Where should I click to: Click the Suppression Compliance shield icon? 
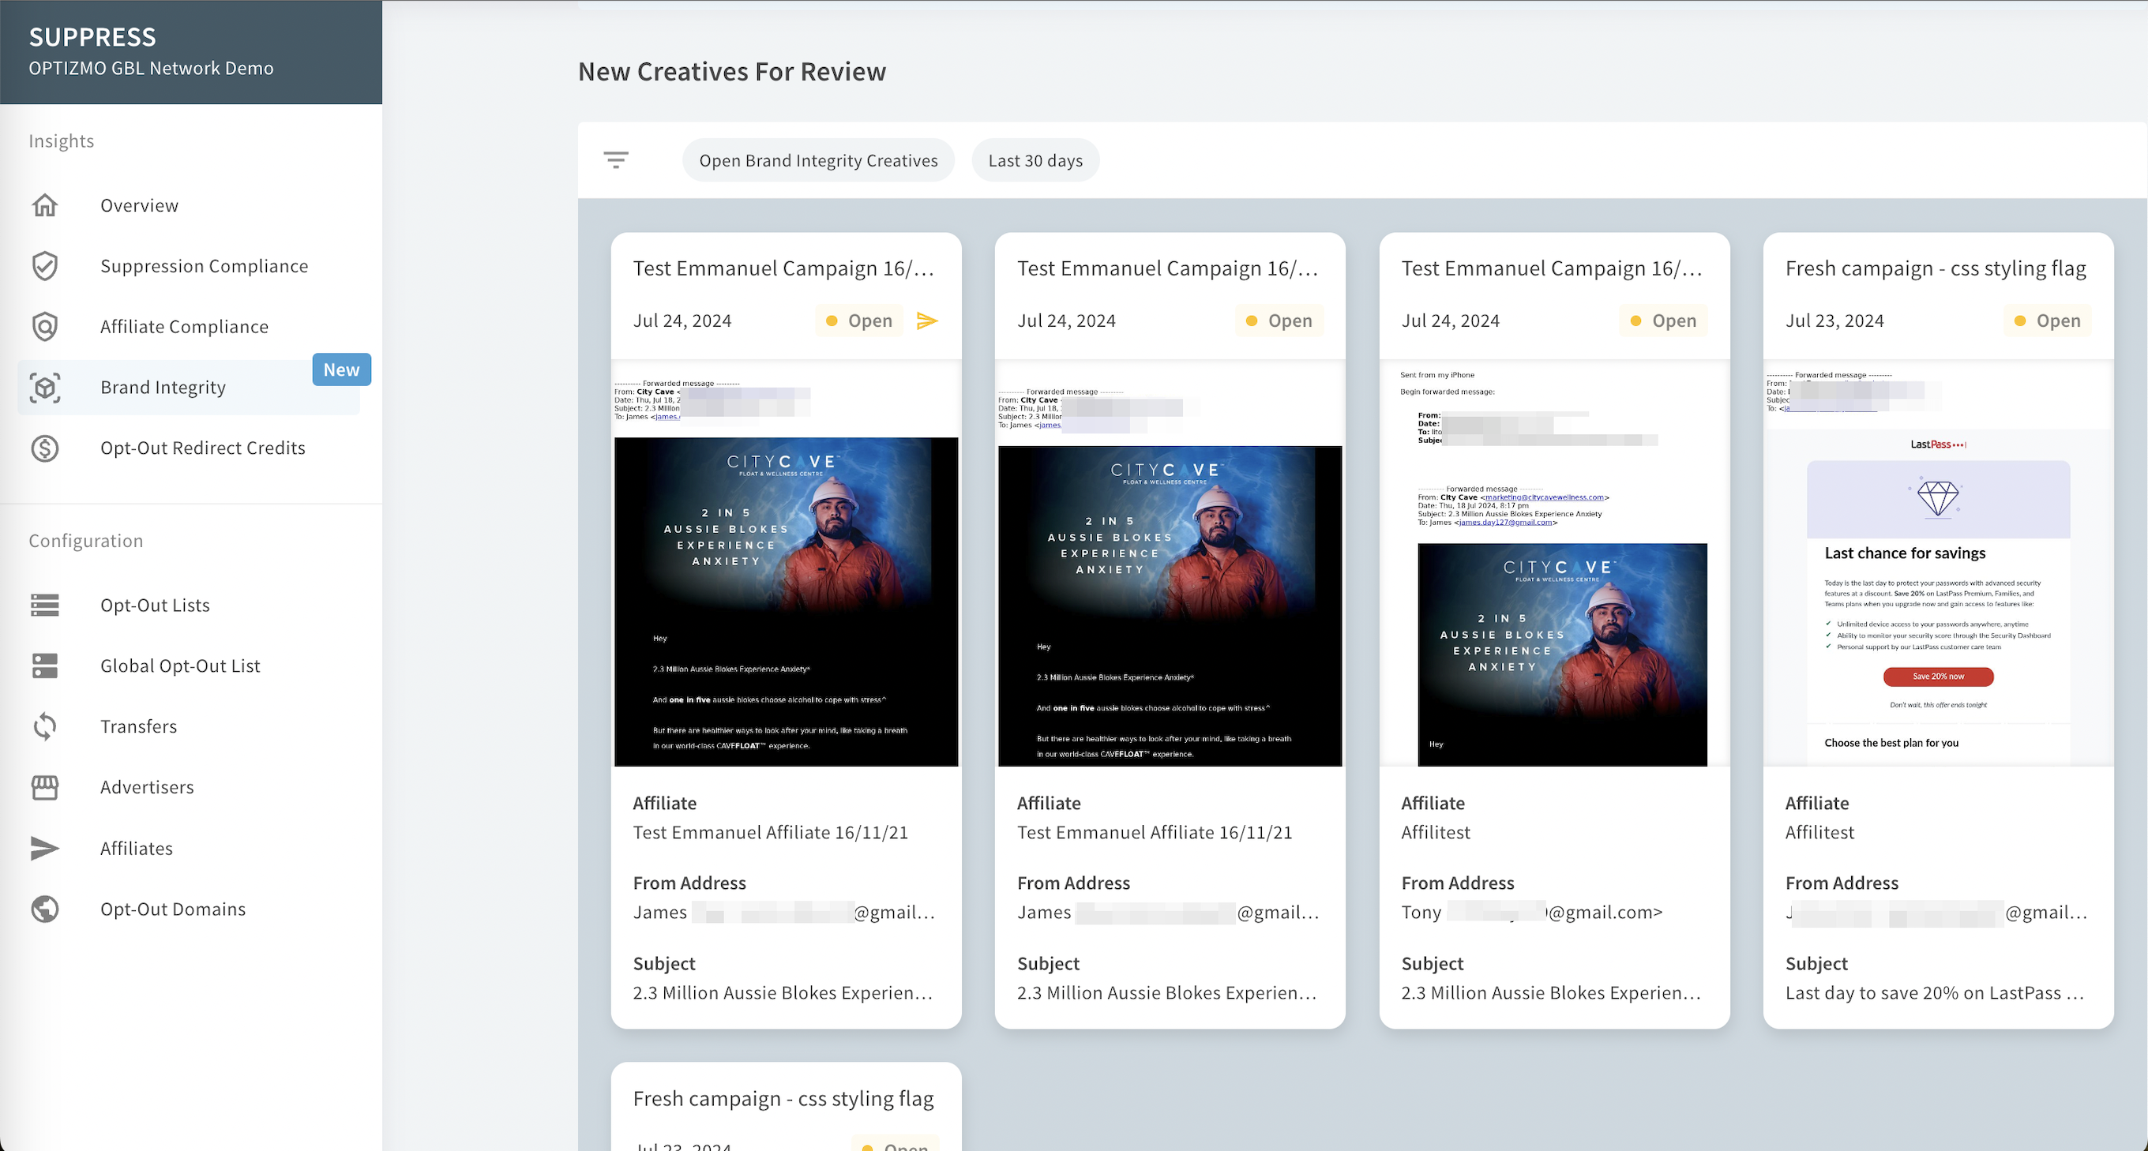[x=45, y=266]
